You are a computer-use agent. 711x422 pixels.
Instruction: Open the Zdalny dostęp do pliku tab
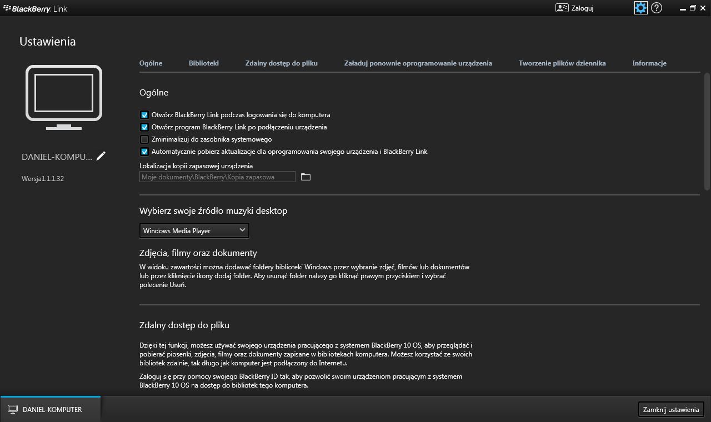click(x=282, y=63)
